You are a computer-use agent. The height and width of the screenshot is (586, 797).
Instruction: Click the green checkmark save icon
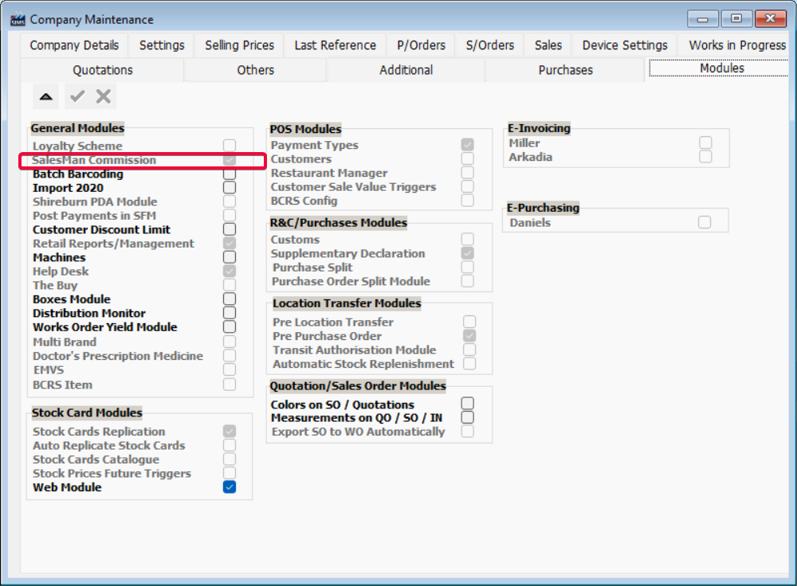click(77, 96)
